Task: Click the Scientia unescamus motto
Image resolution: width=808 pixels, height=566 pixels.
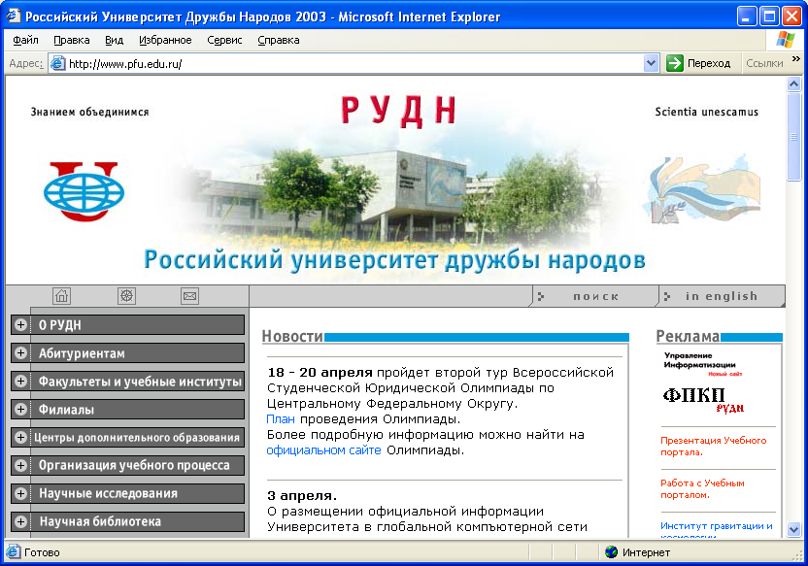Action: tap(706, 112)
